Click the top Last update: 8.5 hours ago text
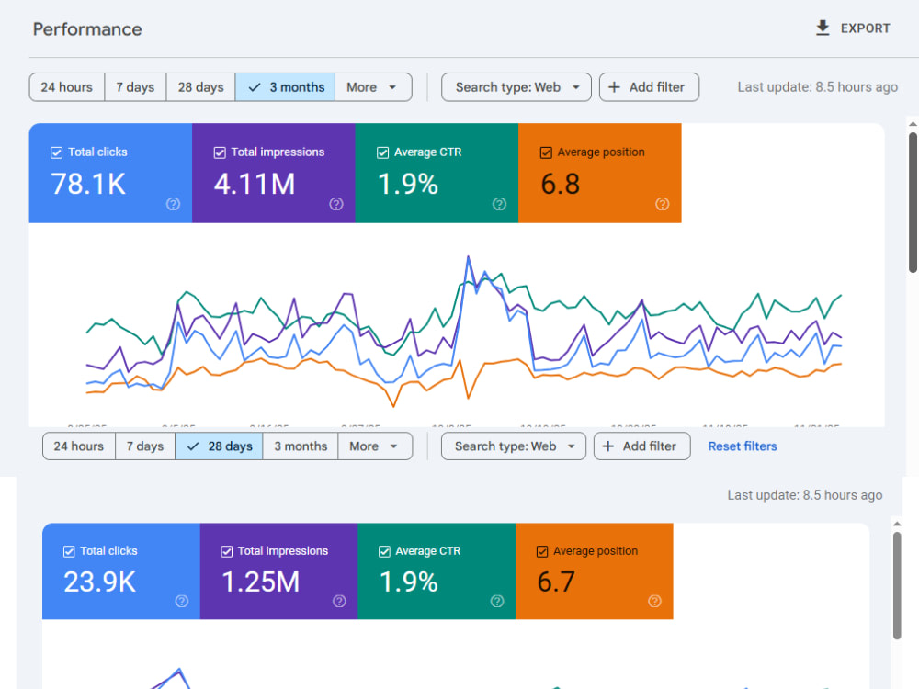919x689 pixels. pyautogui.click(x=818, y=87)
